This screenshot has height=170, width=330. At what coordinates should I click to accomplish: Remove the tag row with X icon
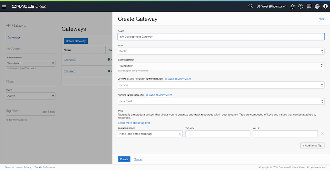[322, 134]
